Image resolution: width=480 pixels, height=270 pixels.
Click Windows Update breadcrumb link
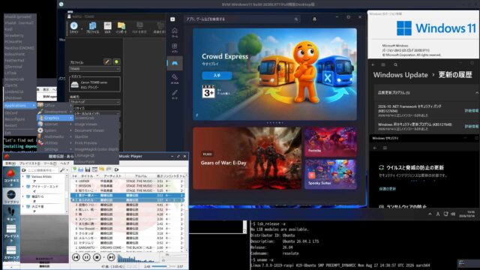point(400,75)
